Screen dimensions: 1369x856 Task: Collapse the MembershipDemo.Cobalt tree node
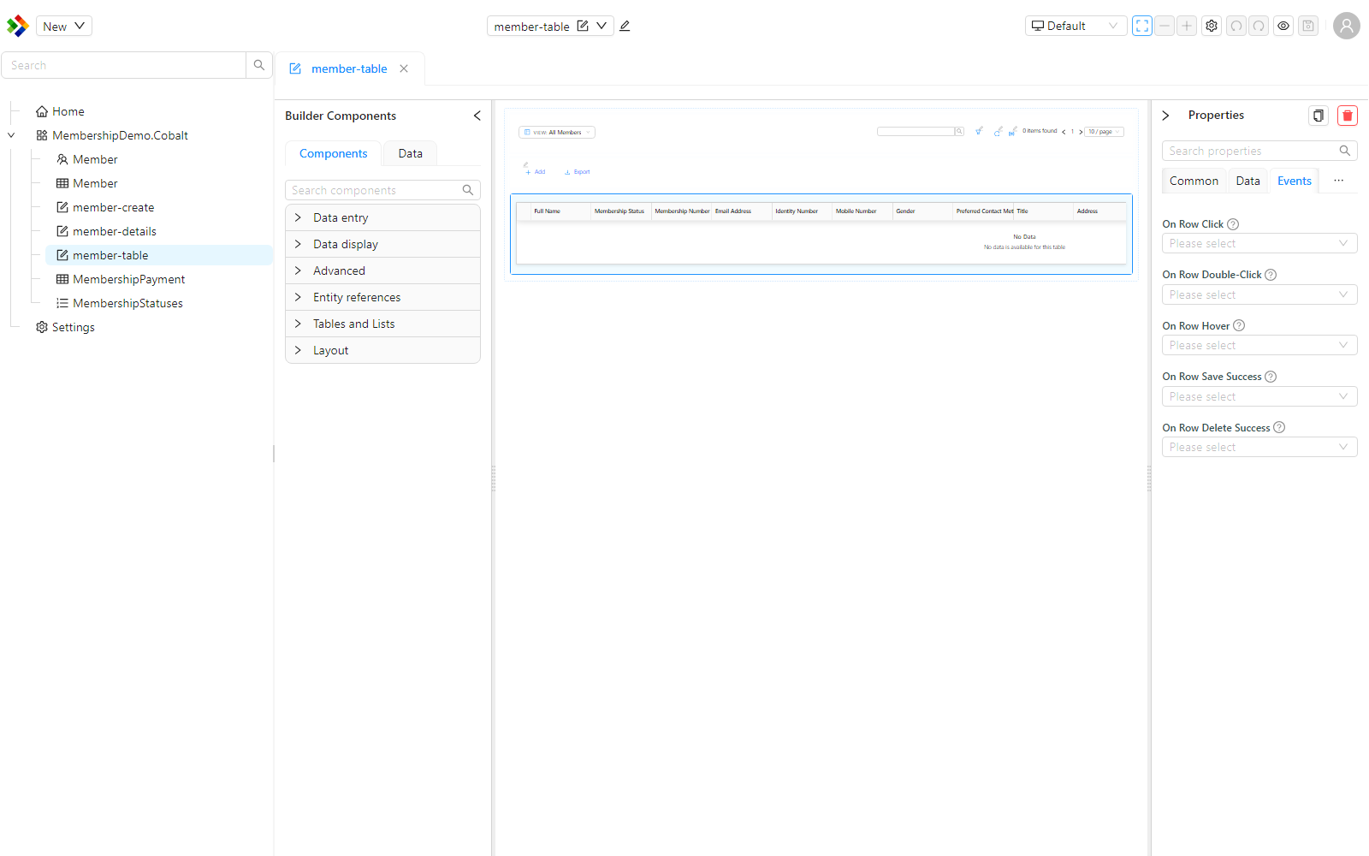(11, 135)
